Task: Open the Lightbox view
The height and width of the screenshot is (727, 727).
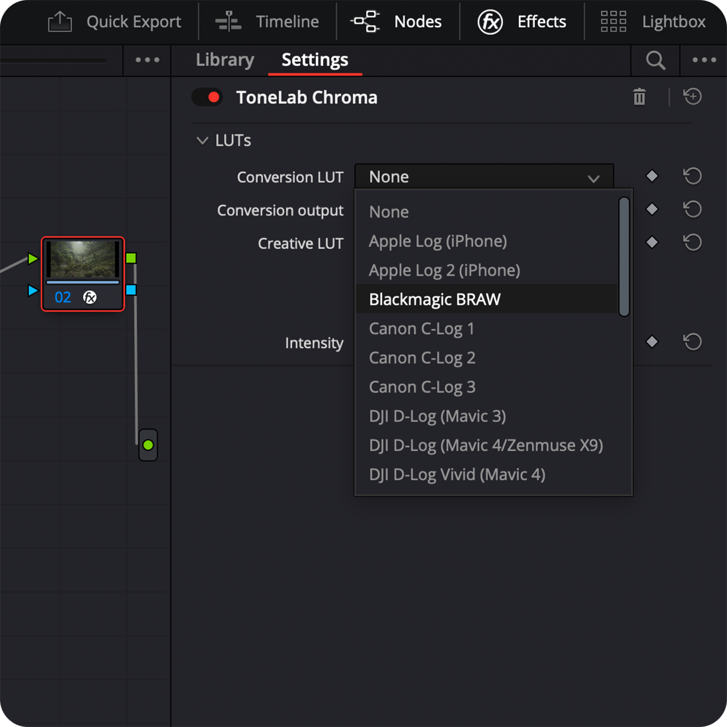Action: (653, 22)
